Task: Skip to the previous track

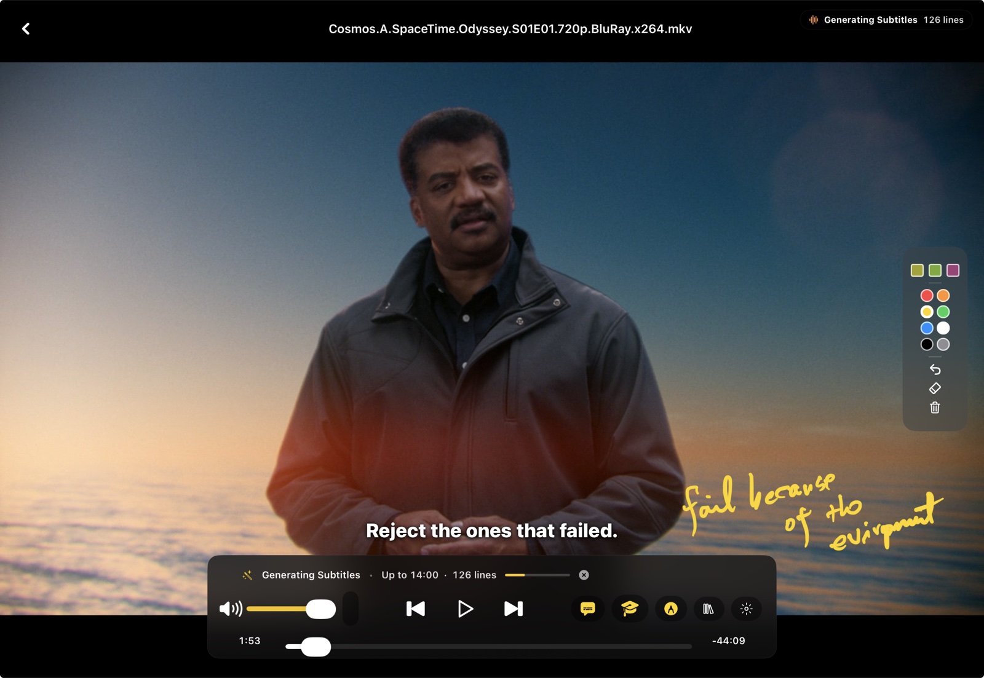Action: pos(416,609)
